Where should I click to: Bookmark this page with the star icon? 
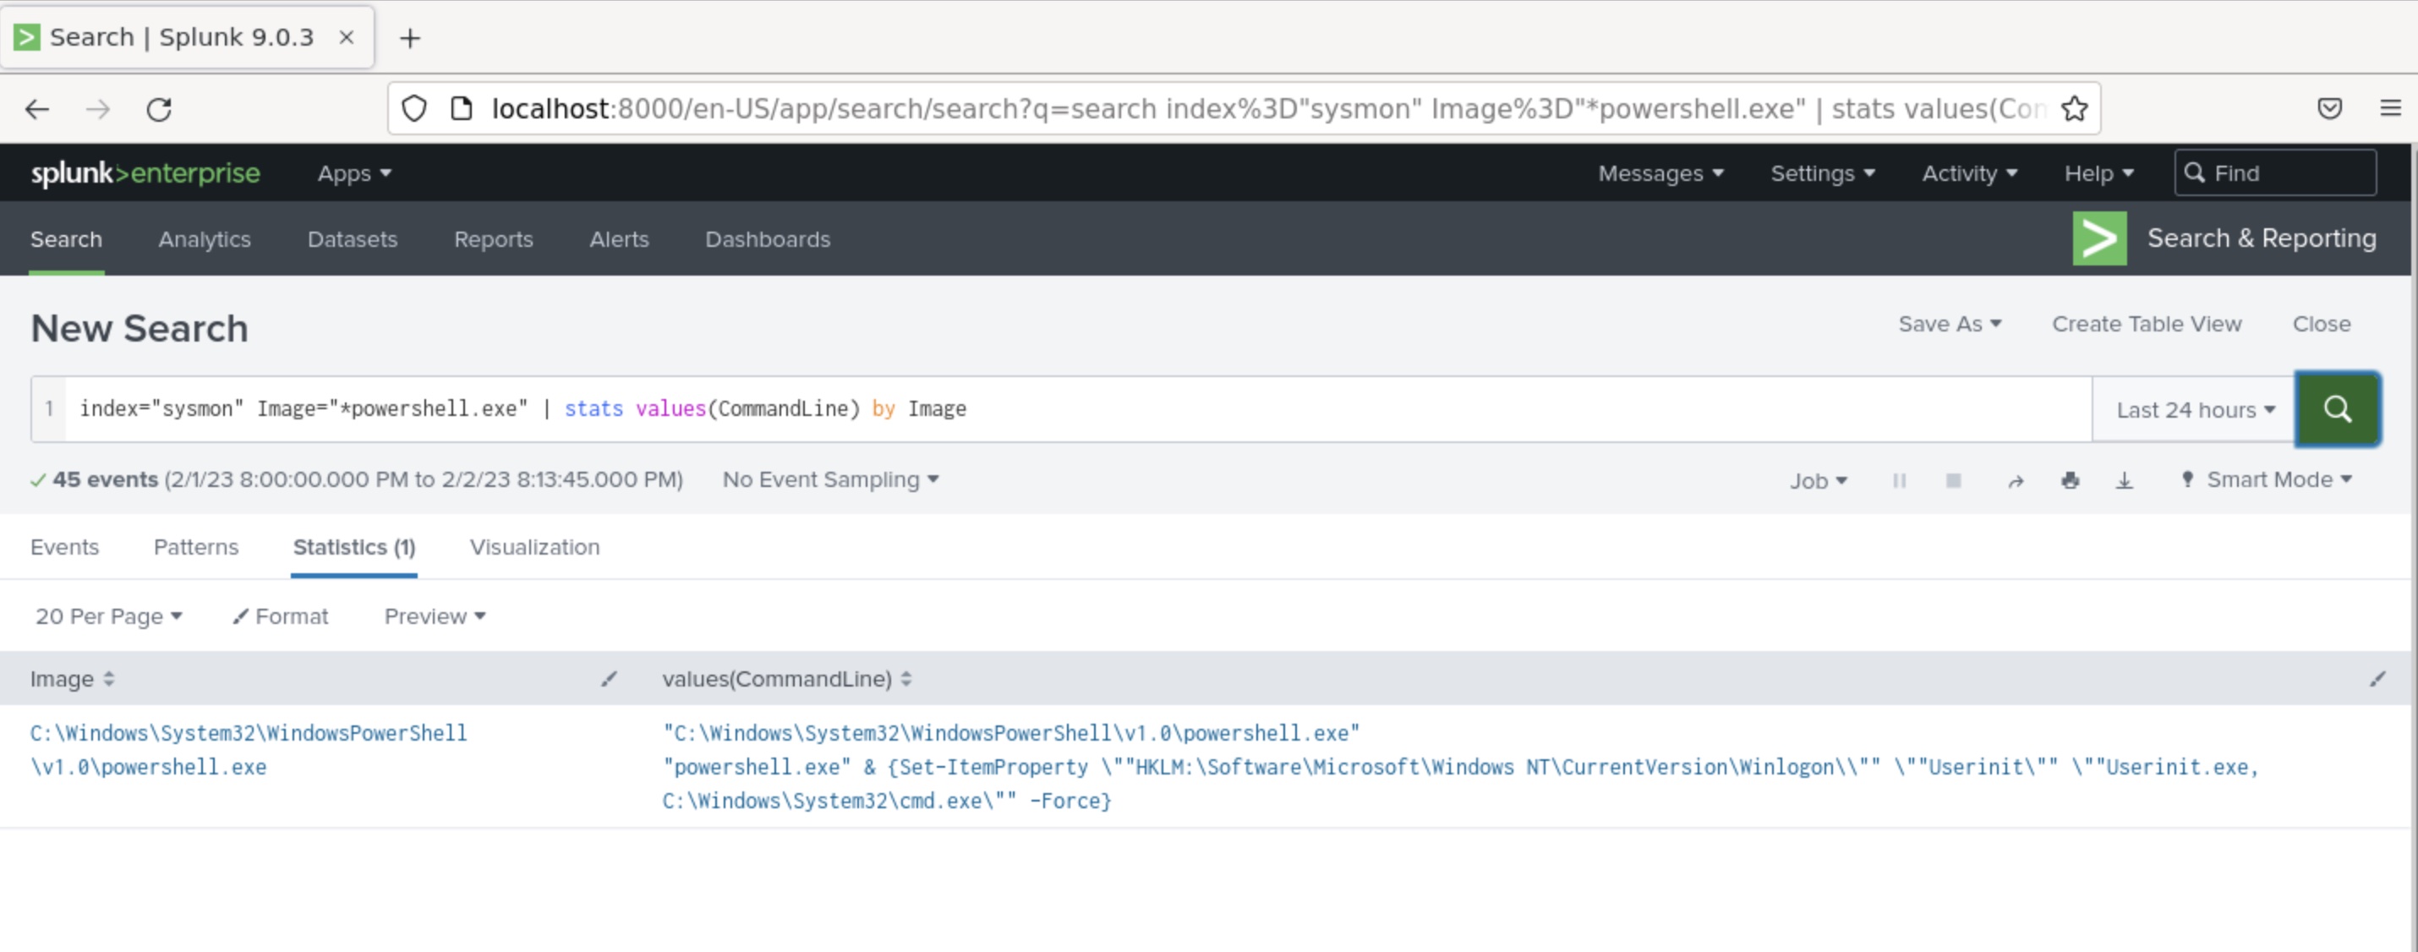2074,109
